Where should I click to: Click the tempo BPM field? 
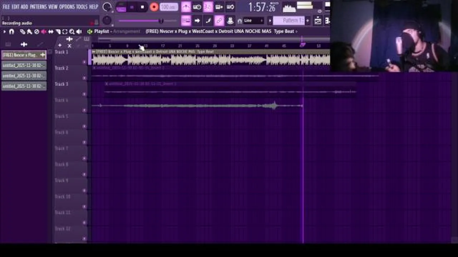tap(169, 7)
